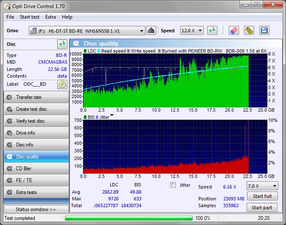Open the Transfer rate test
The height and width of the screenshot is (225, 286).
[36, 97]
